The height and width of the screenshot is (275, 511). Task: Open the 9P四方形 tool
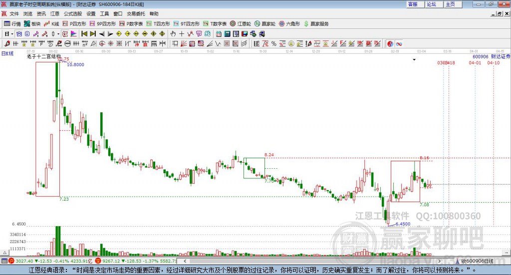[103, 24]
